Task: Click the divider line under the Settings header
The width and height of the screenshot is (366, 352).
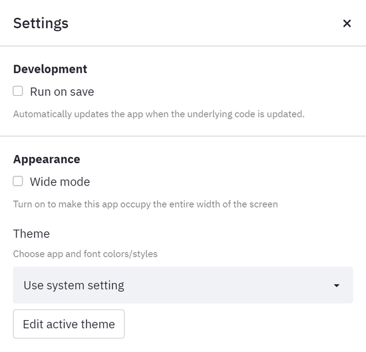Action: click(x=183, y=46)
